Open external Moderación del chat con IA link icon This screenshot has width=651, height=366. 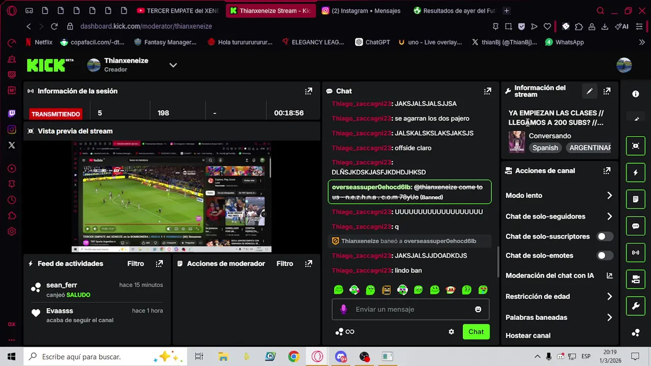point(609,276)
